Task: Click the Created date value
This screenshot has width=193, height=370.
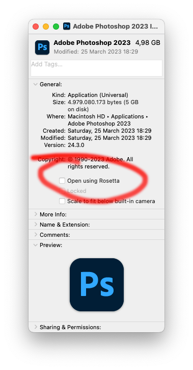Action: click(109, 131)
